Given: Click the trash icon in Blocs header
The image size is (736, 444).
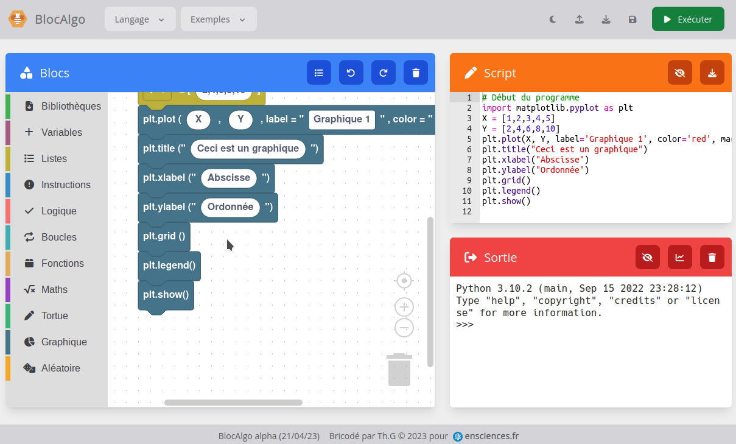Looking at the screenshot, I should click(x=416, y=73).
